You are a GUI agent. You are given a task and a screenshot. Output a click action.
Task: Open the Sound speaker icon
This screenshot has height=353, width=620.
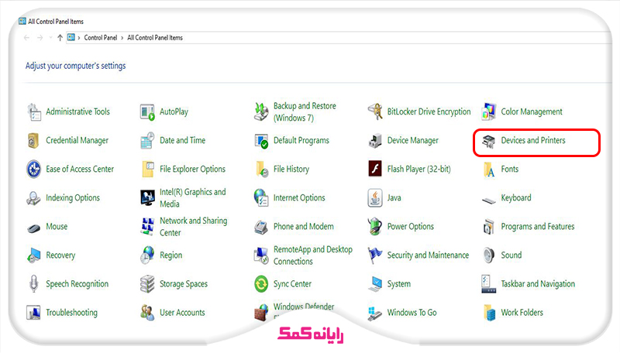pyautogui.click(x=489, y=255)
